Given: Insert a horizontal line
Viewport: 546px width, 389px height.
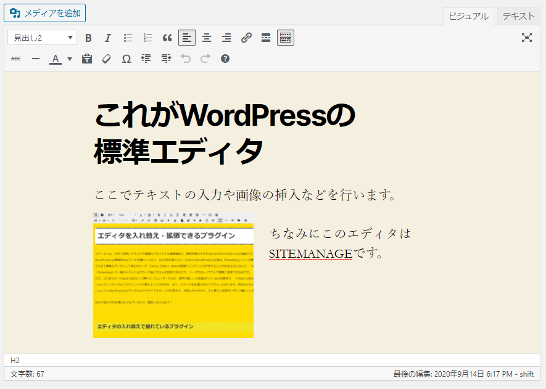Looking at the screenshot, I should click(36, 59).
